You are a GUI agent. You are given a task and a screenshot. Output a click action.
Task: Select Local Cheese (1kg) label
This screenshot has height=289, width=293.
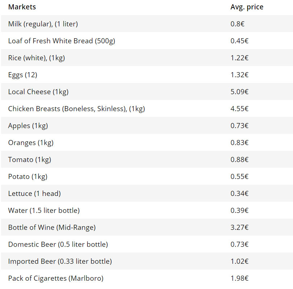38,92
